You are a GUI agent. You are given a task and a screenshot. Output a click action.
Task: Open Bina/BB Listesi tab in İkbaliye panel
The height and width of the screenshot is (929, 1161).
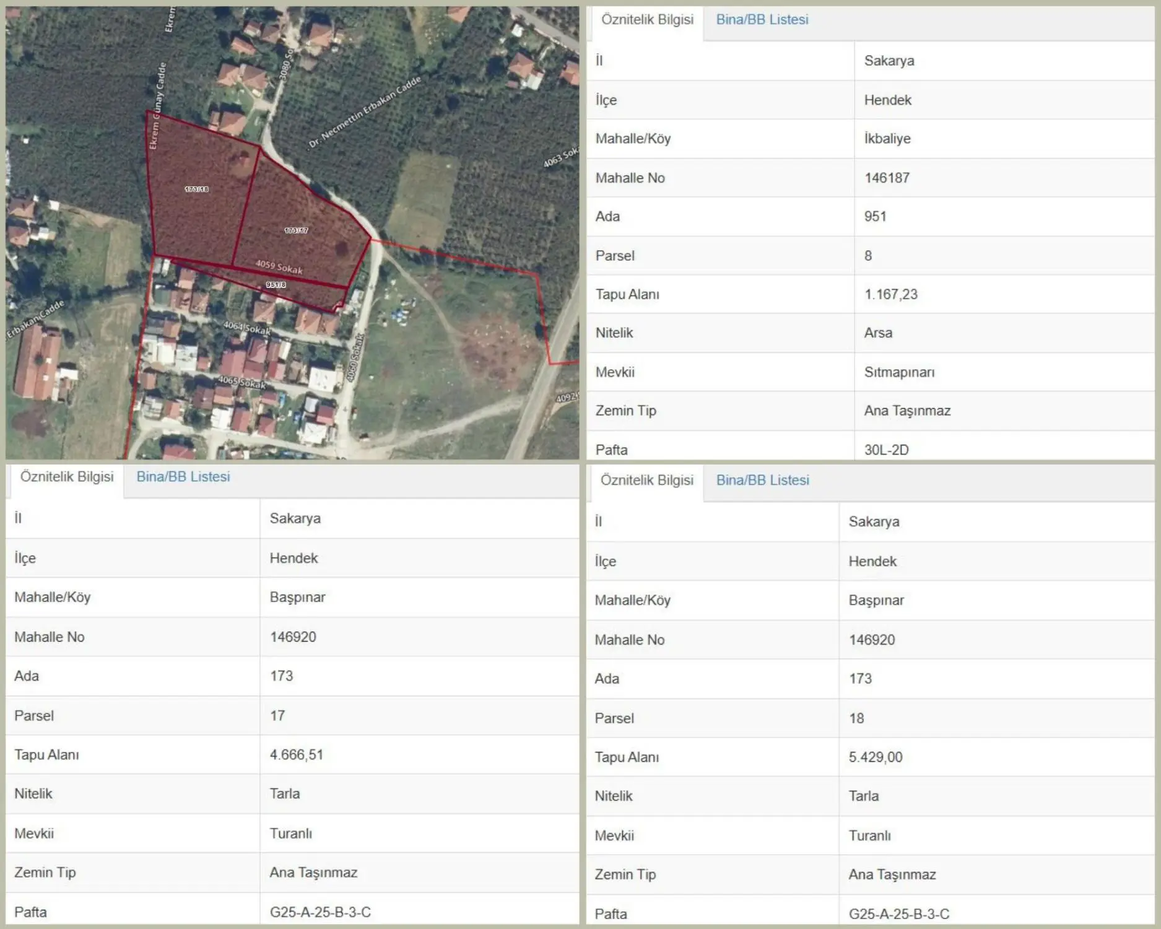(x=762, y=20)
